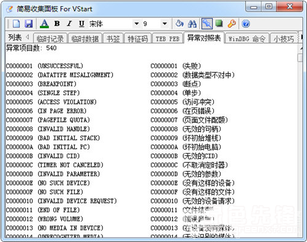Click the paint bucket background color icon

click(x=180, y=24)
